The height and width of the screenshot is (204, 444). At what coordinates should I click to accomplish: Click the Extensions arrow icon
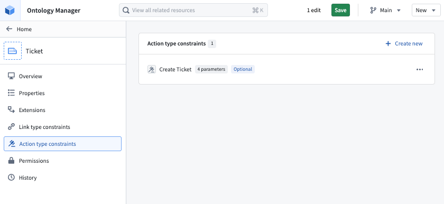(11, 110)
